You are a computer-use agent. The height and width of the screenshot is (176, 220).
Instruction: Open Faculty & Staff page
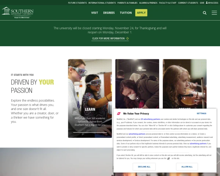pos(168,3)
